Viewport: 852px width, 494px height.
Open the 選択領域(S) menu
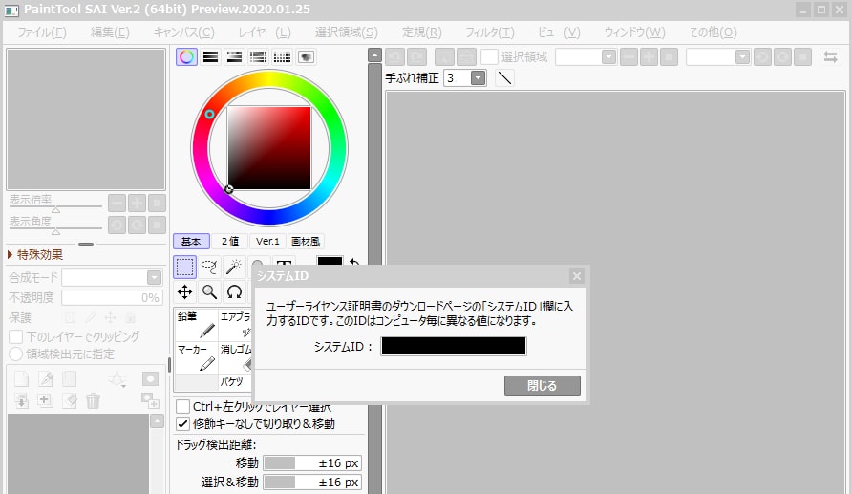point(346,32)
